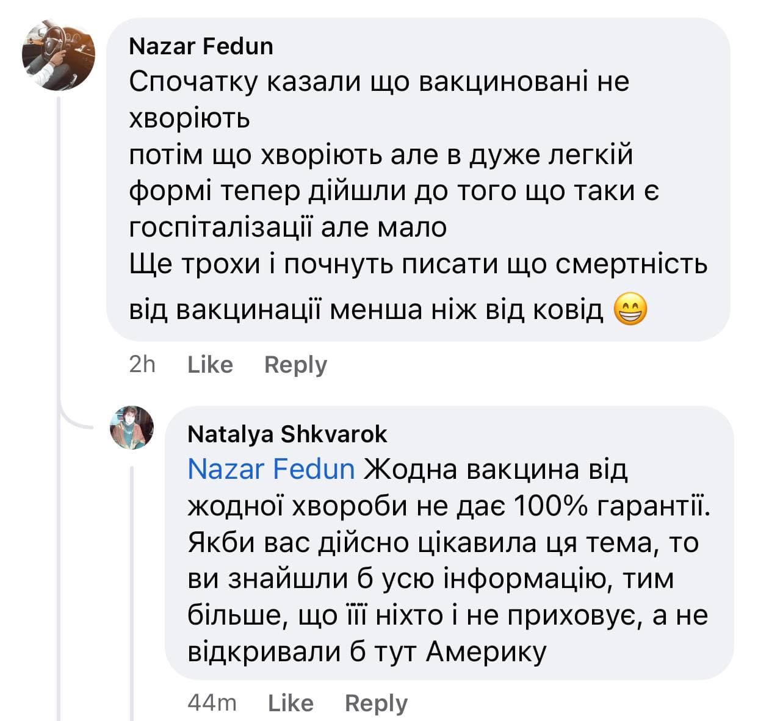758x721 pixels.
Task: Click the grinning emoji in Nazar's comment
Action: (x=630, y=309)
